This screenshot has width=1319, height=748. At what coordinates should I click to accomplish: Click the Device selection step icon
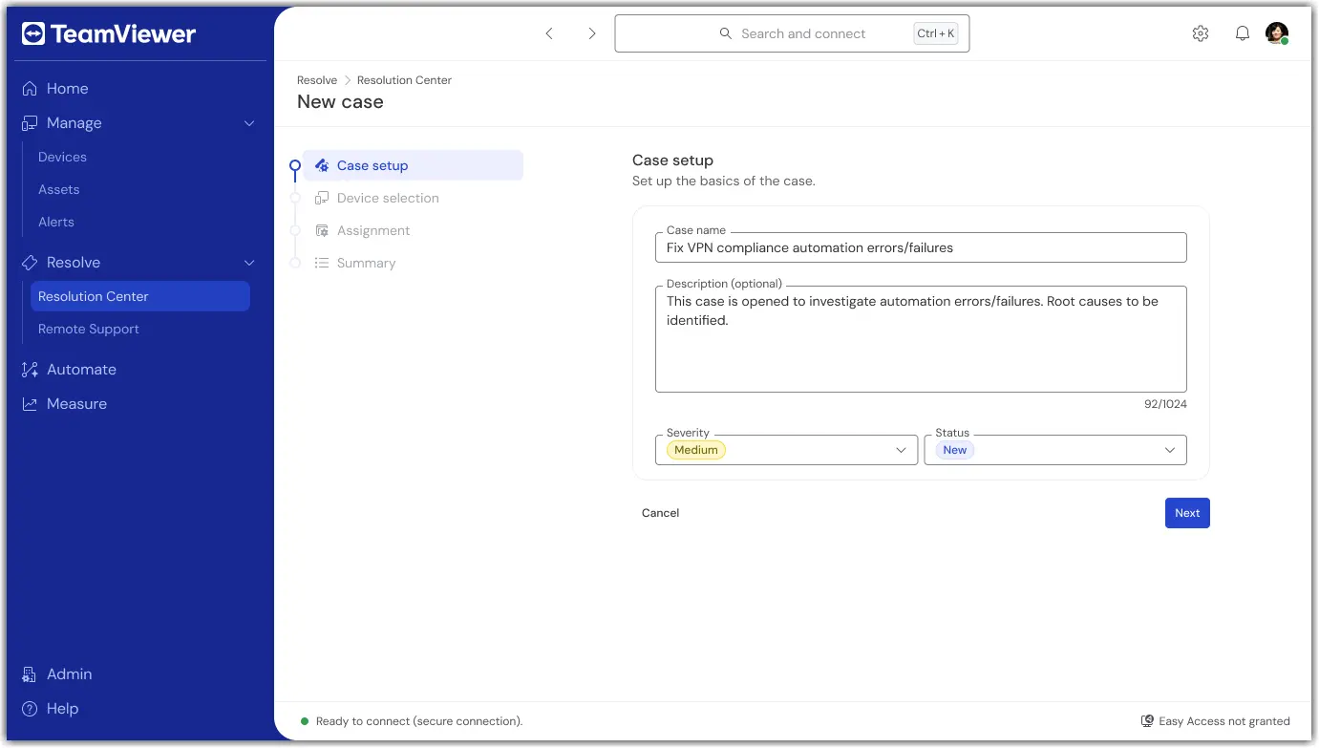pyautogui.click(x=322, y=198)
